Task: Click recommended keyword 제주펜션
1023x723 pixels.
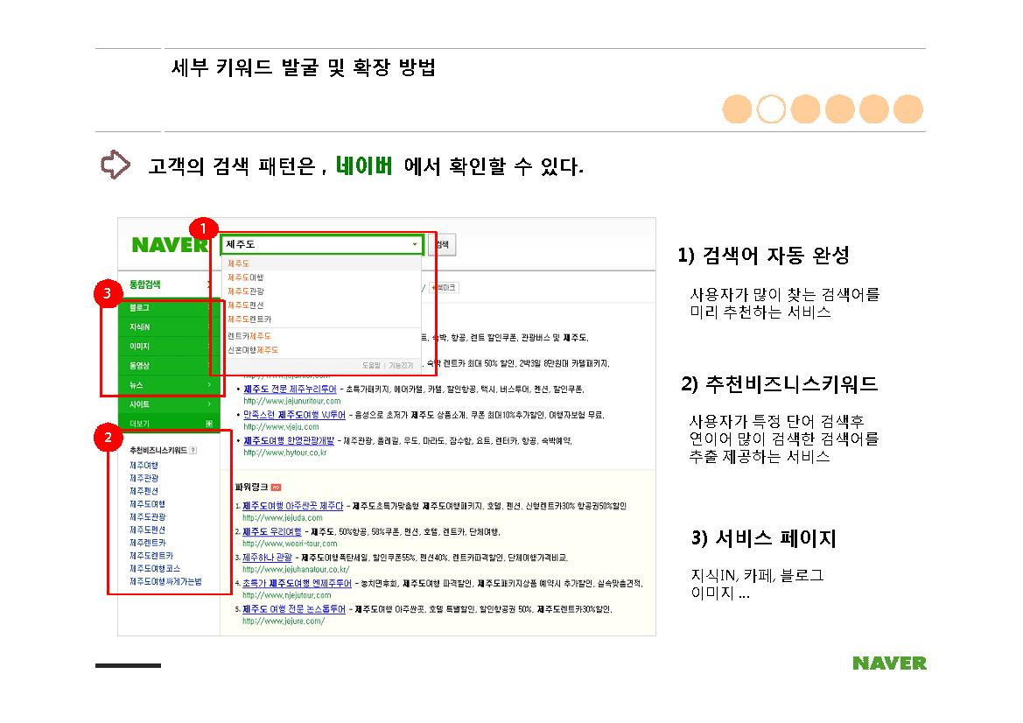Action: [144, 491]
